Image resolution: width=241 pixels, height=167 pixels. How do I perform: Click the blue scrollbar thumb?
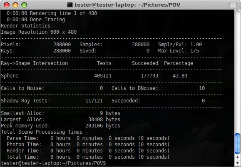[238, 144]
